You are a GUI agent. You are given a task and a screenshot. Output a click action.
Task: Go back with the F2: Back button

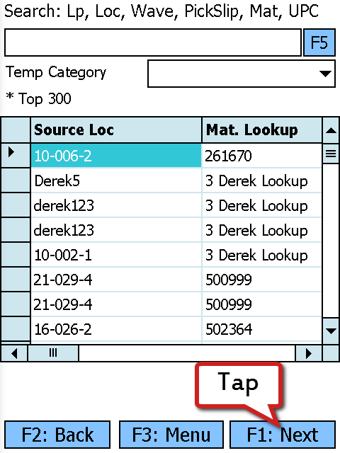point(57,435)
